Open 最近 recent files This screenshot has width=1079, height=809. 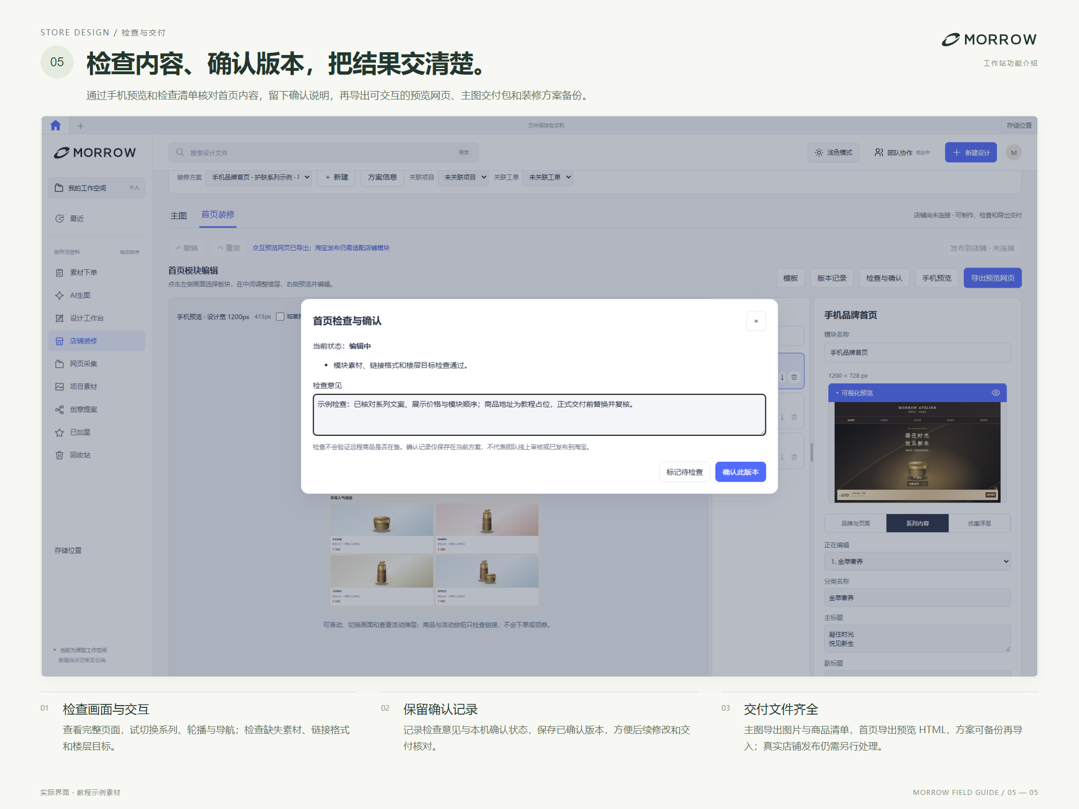97,219
